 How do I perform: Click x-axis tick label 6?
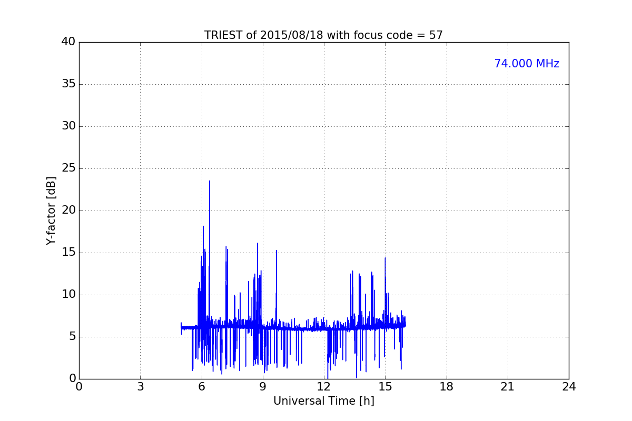pyautogui.click(x=201, y=387)
